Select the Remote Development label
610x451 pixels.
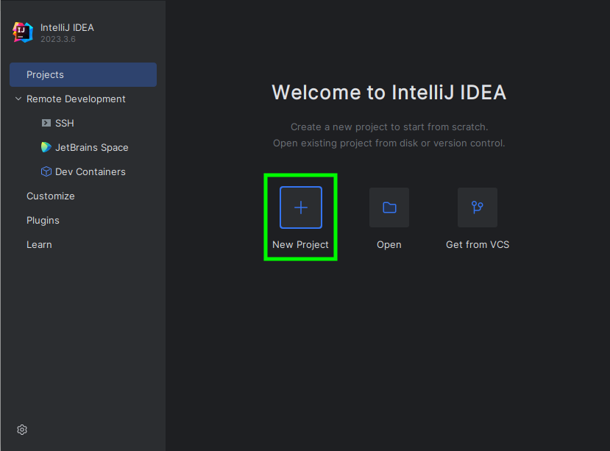click(77, 99)
